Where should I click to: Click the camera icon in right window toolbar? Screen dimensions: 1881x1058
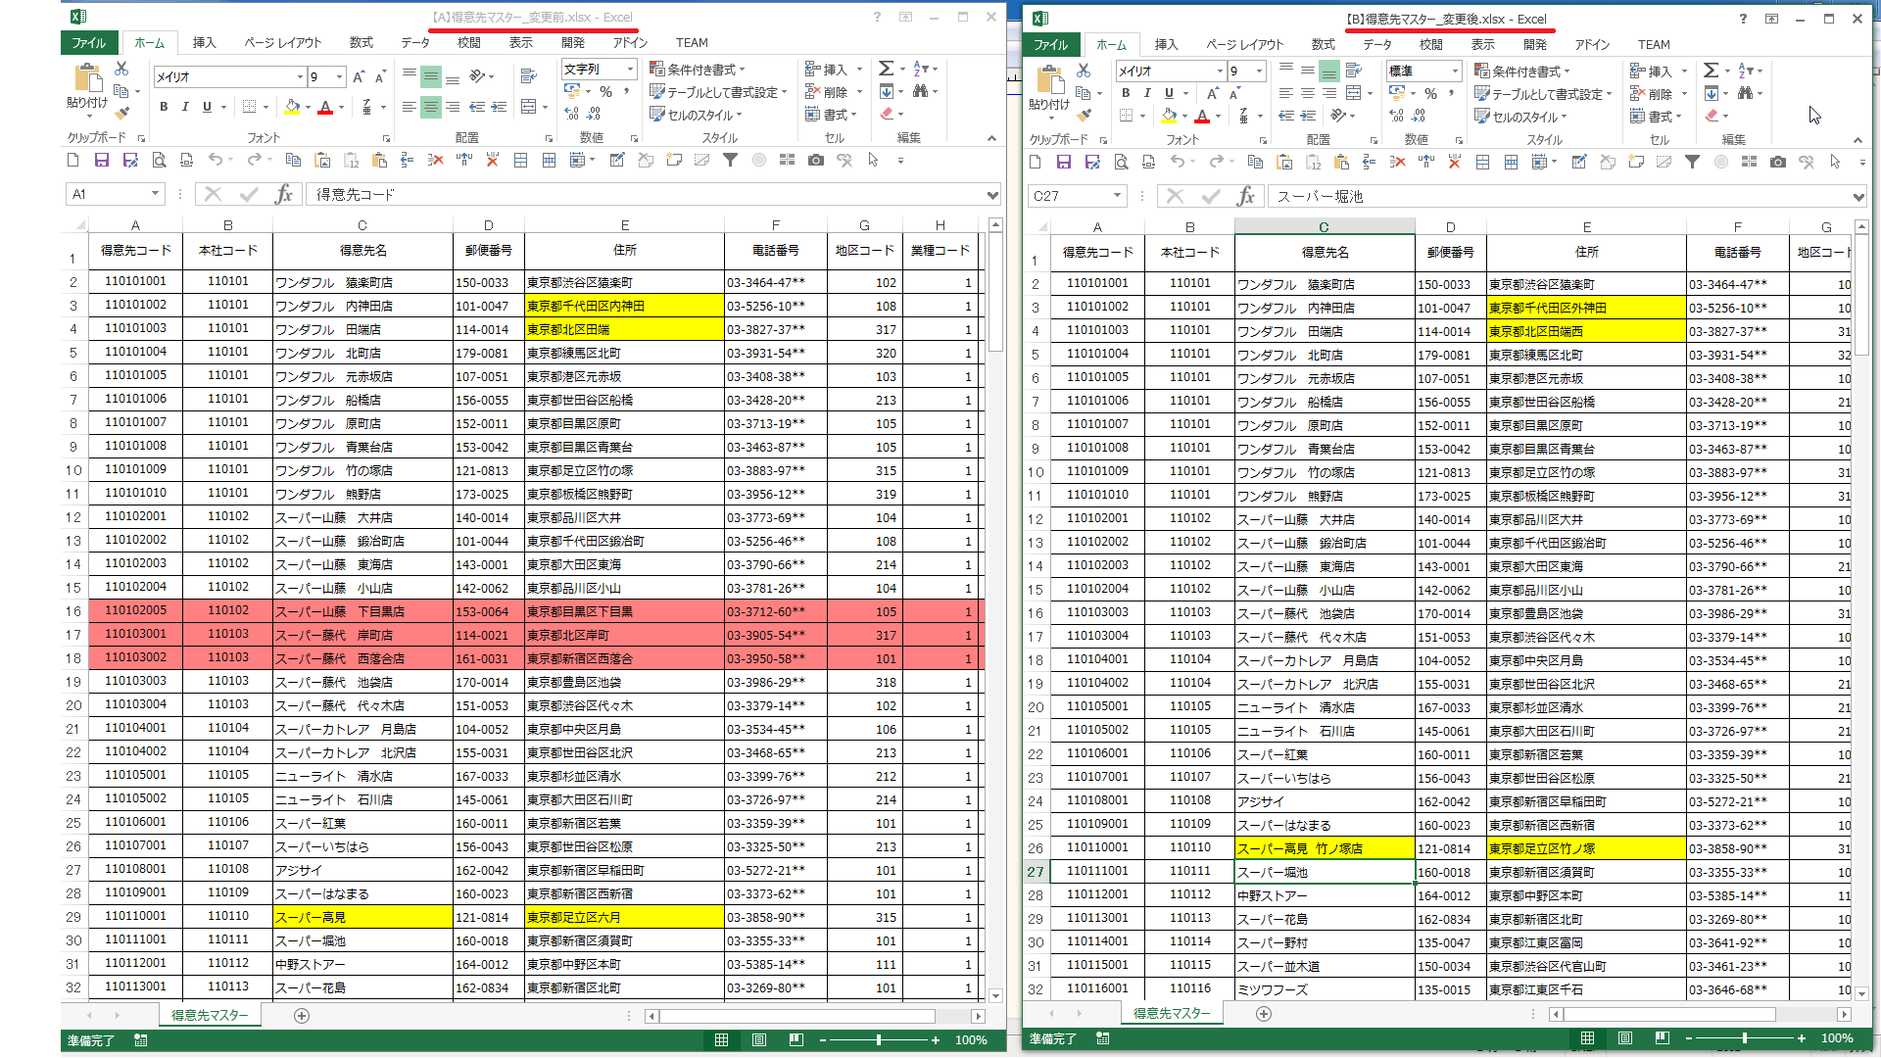[1777, 163]
